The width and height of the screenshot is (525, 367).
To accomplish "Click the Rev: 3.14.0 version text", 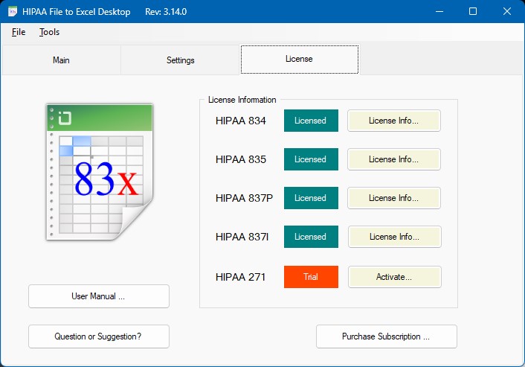I will click(166, 12).
